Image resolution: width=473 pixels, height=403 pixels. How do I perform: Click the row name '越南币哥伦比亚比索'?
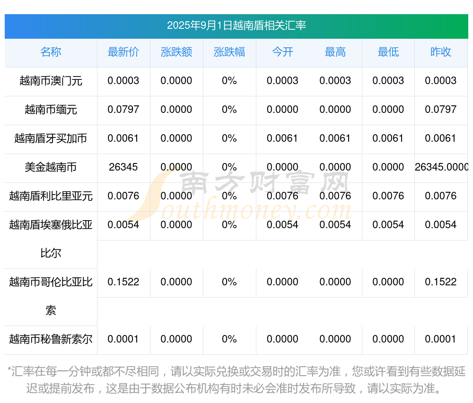[x=51, y=296]
